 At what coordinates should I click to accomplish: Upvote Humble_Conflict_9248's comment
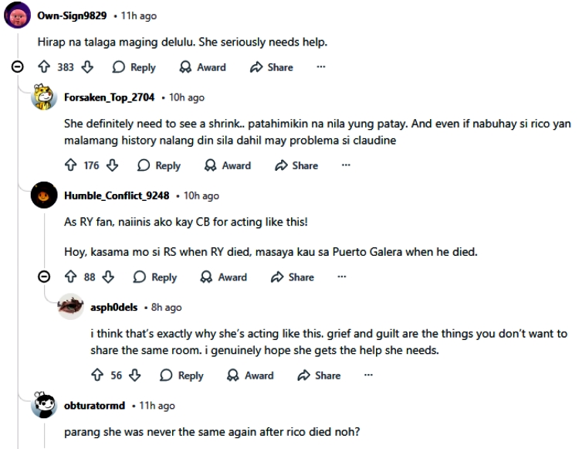click(71, 277)
